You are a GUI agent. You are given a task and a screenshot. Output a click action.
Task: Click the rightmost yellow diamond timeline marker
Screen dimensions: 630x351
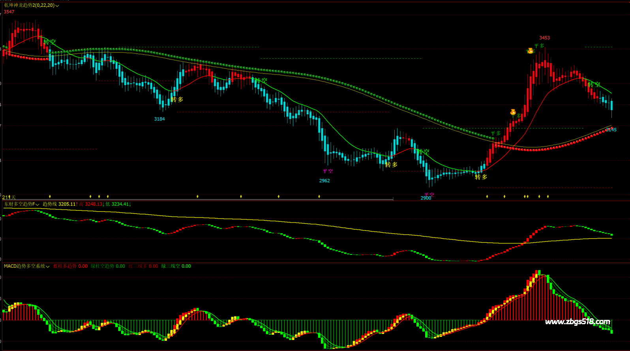point(547,196)
